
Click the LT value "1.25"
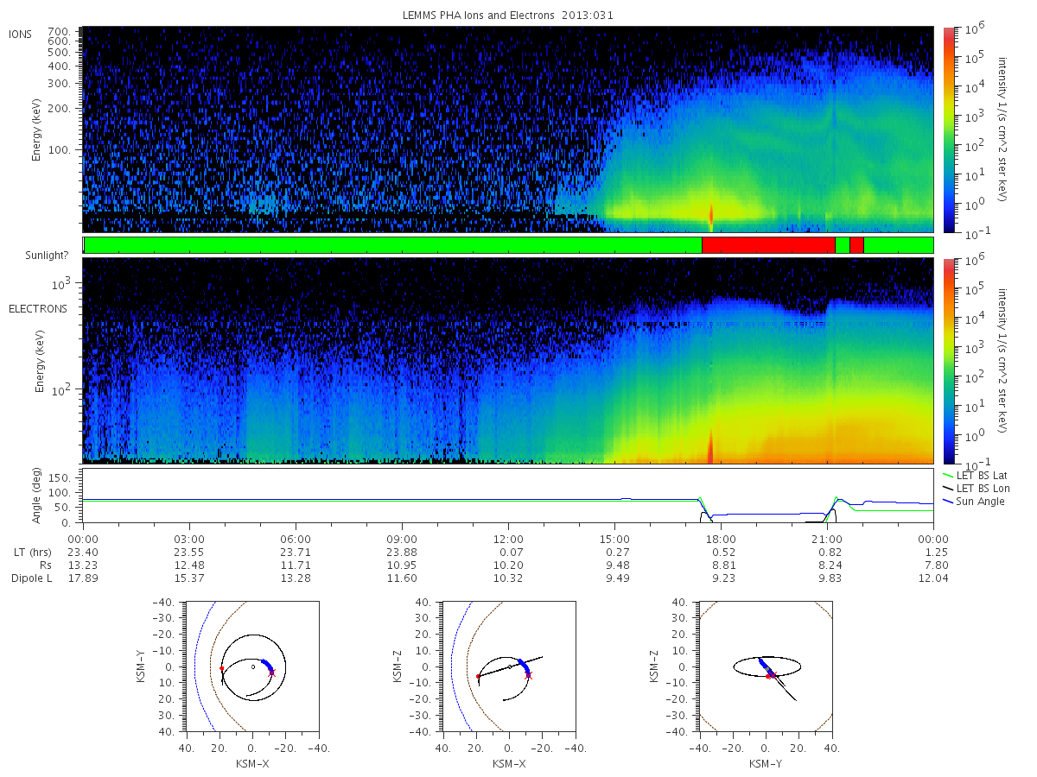933,552
